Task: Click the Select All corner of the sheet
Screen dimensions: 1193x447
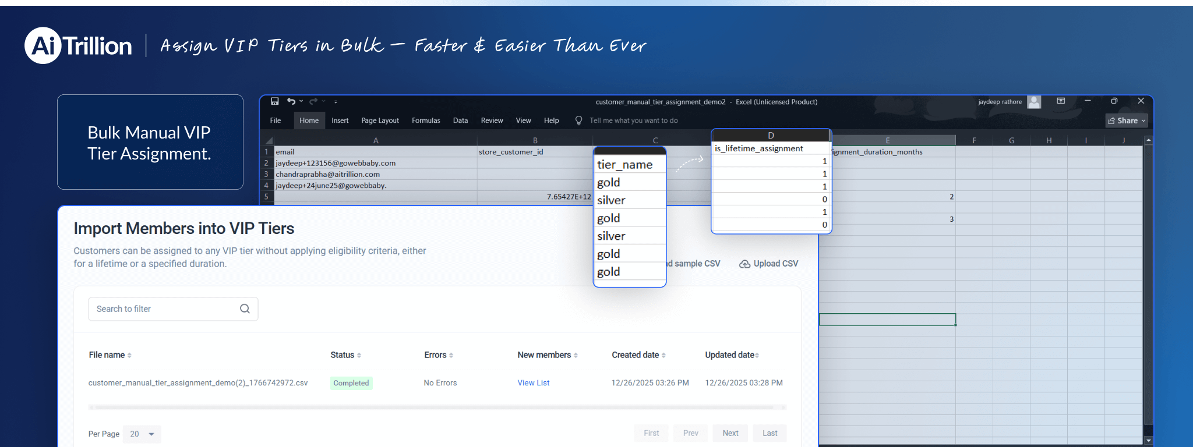Action: (269, 140)
